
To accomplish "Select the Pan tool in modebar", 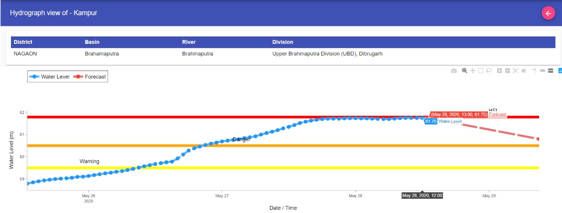I will click(472, 71).
